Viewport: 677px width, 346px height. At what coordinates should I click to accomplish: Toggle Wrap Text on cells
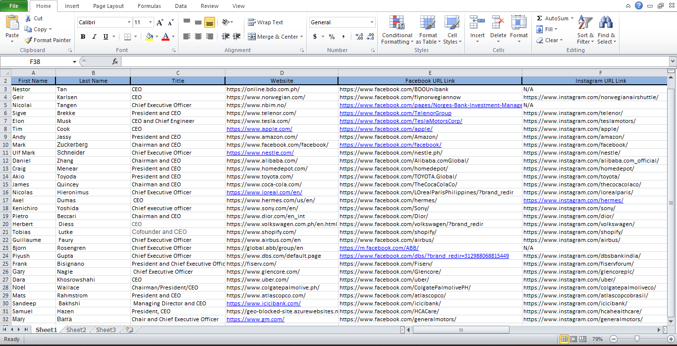pyautogui.click(x=266, y=22)
